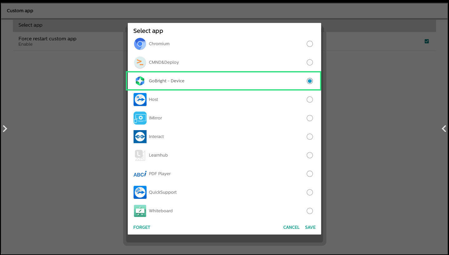Click the Learnhub app icon
The image size is (449, 255).
click(x=140, y=155)
